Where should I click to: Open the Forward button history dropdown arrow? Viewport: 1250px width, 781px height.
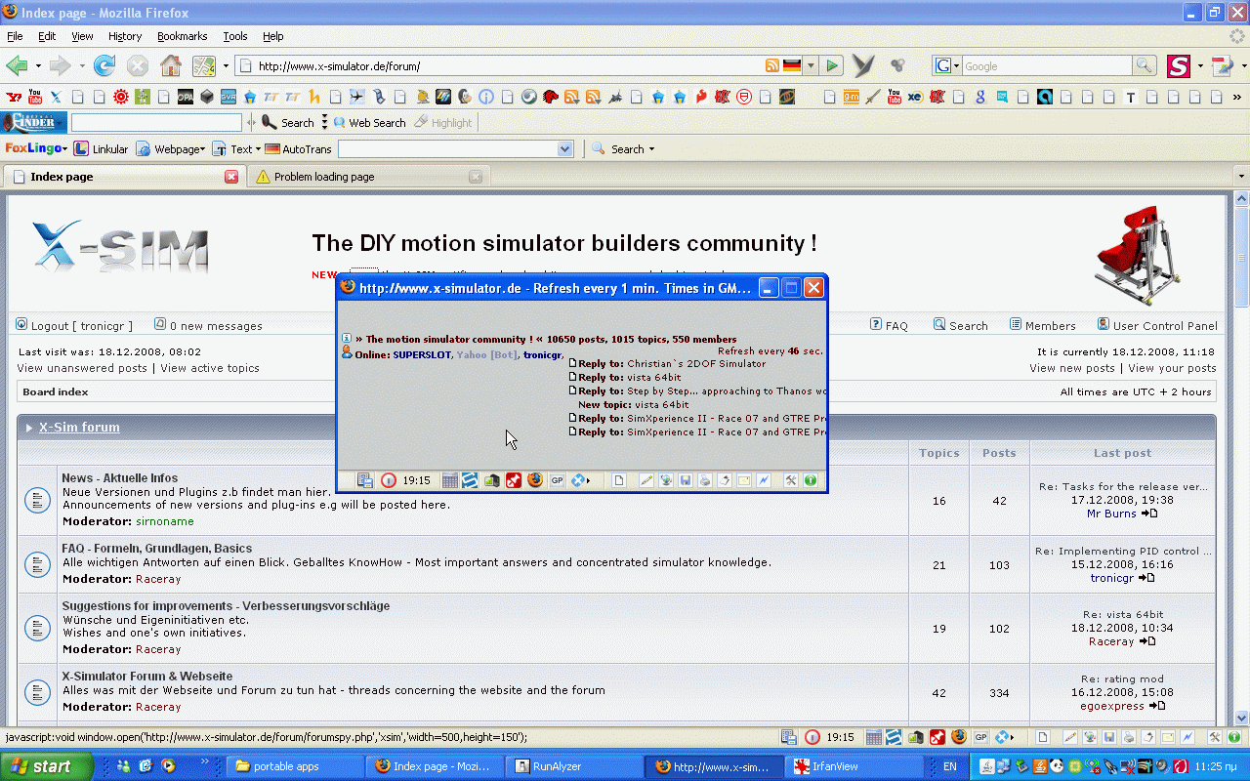pyautogui.click(x=82, y=66)
